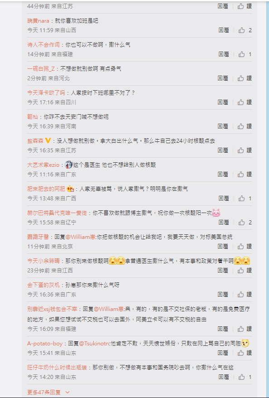Reply to 鹦鹉牙警's comment
The width and height of the screenshot is (269, 398).
223,247
